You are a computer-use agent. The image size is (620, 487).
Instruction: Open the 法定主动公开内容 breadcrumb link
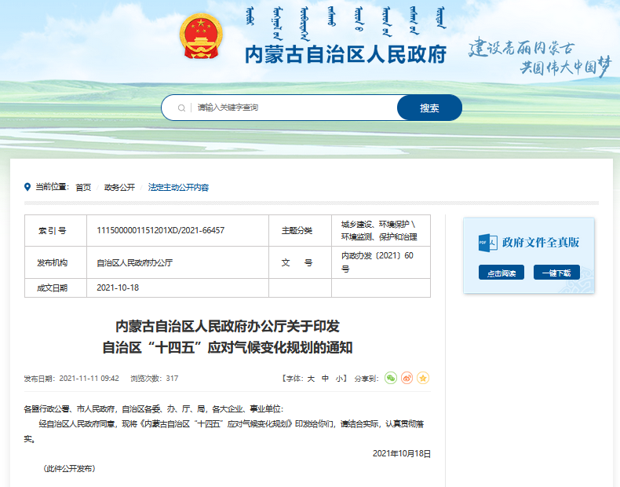178,187
